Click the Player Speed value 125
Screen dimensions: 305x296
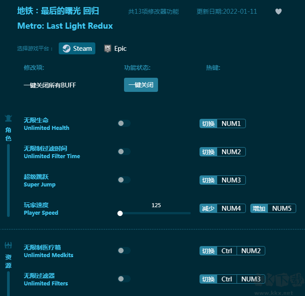[156, 205]
